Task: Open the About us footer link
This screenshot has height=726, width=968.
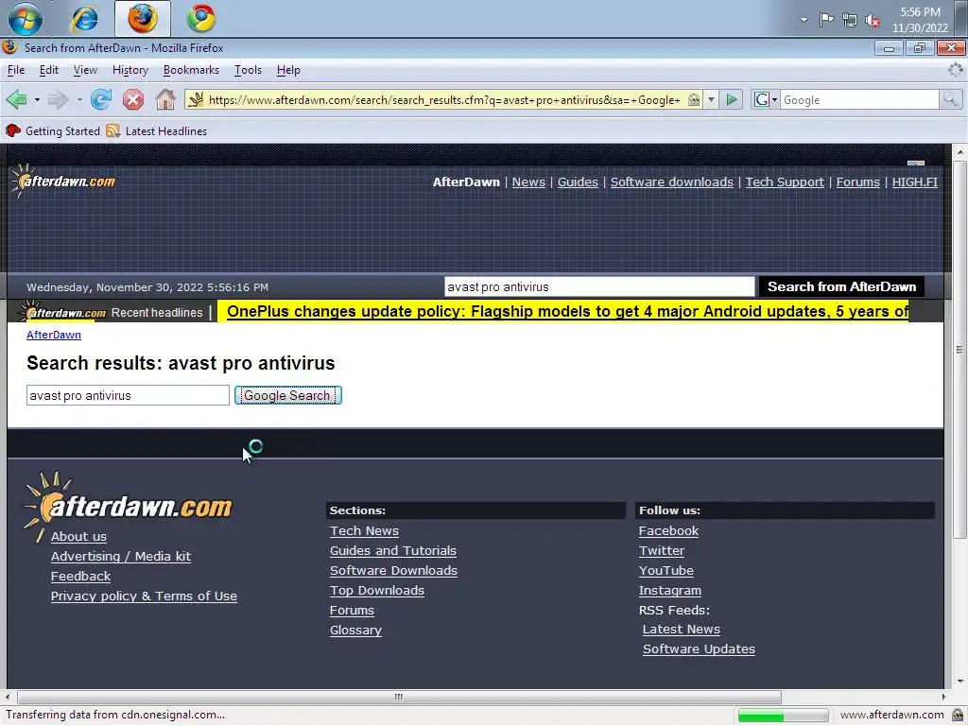Action: pyautogui.click(x=78, y=537)
